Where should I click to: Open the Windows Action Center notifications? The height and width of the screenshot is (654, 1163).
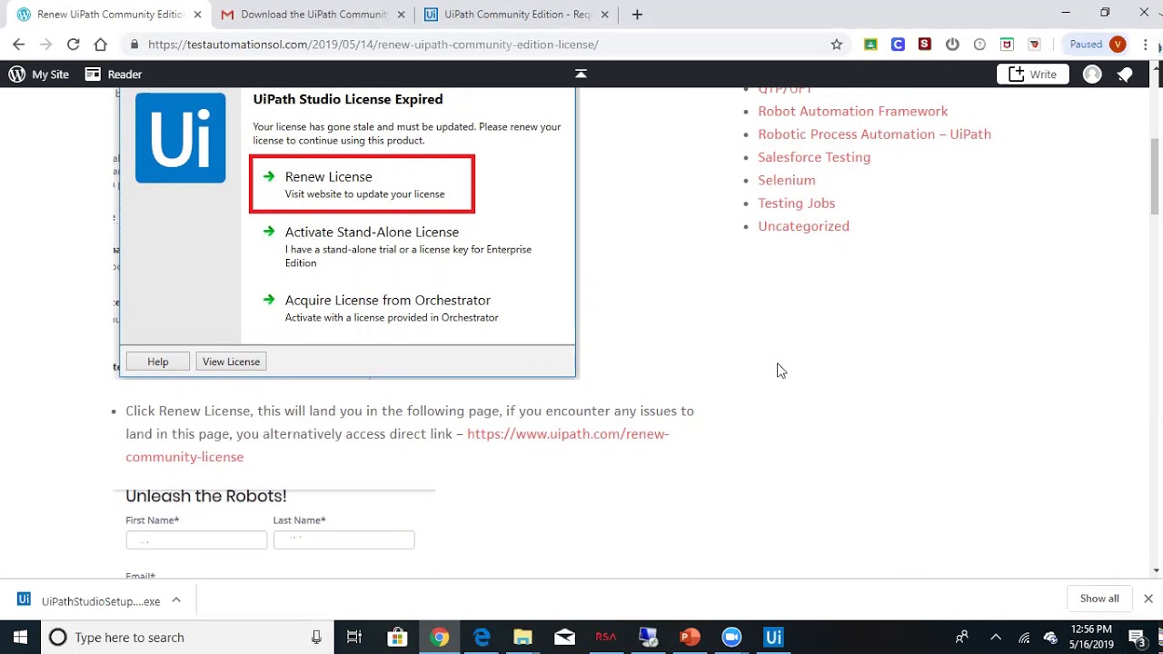[x=1137, y=637]
